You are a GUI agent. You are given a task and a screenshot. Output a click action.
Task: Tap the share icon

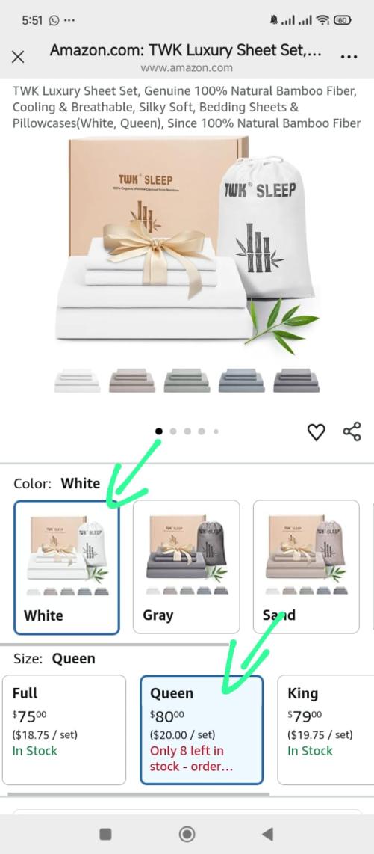[352, 431]
